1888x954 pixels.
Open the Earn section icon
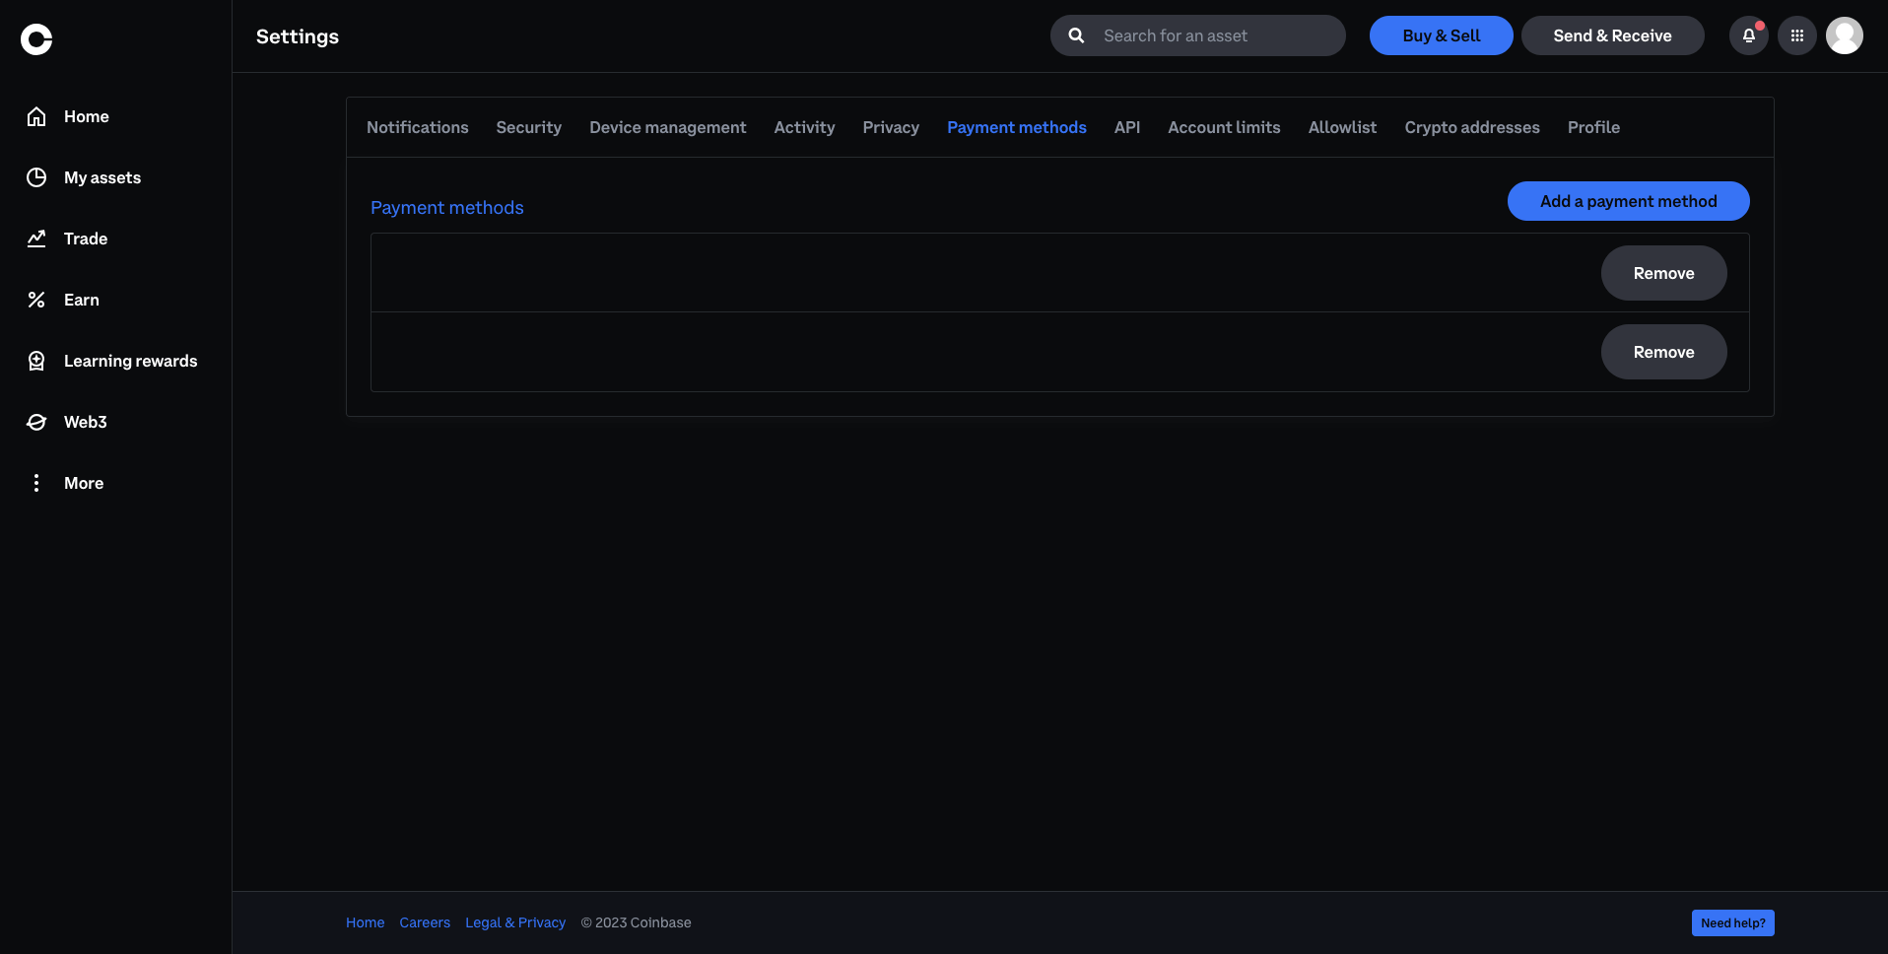click(x=35, y=300)
